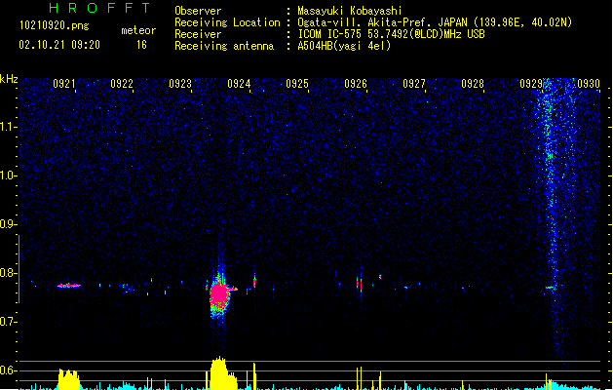The width and height of the screenshot is (613, 390).
Task: Click the 0930 time marker
Action: pos(589,84)
